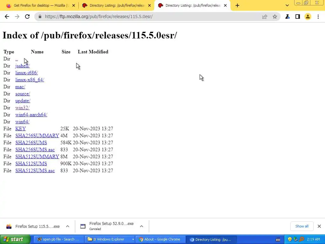Open the tab search dropdown arrow
The height and width of the screenshot is (244, 325).
[x=287, y=6]
